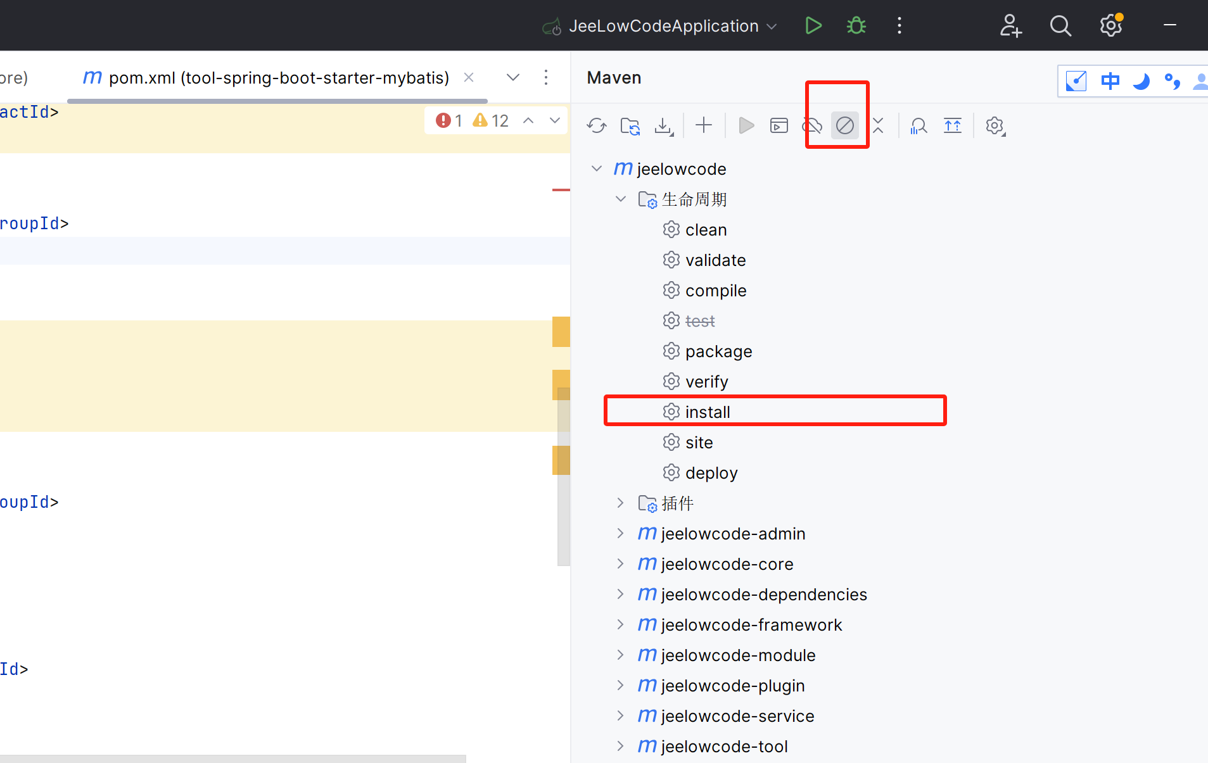Image resolution: width=1208 pixels, height=763 pixels.
Task: Expand the jeelowcode-core module
Action: click(620, 564)
